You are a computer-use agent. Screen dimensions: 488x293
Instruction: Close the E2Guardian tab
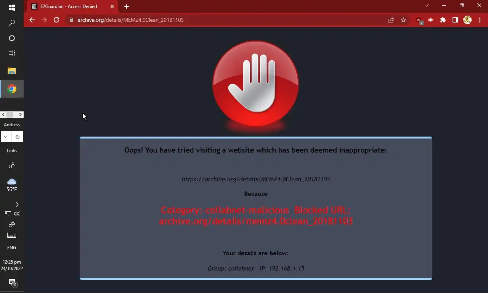(x=112, y=6)
